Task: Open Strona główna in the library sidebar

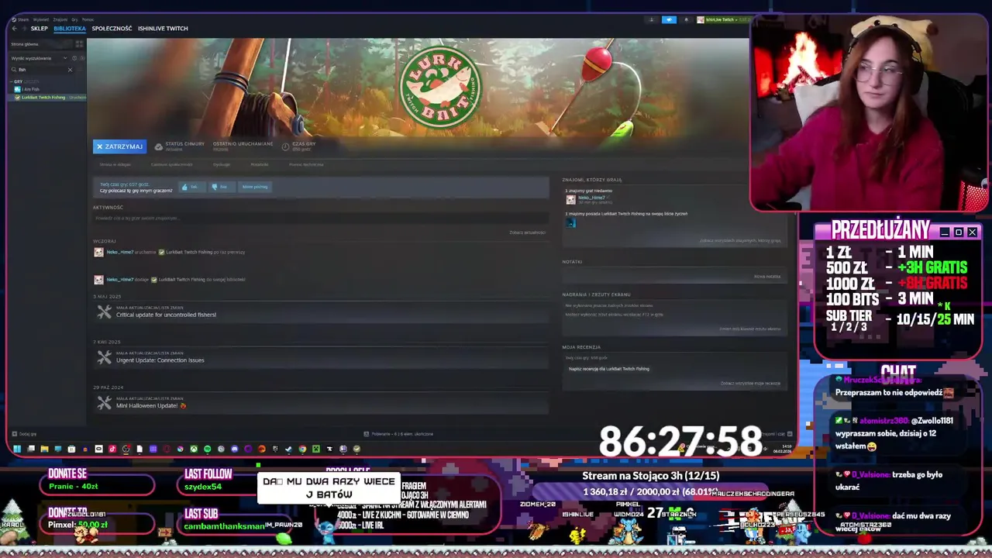Action: (x=25, y=44)
